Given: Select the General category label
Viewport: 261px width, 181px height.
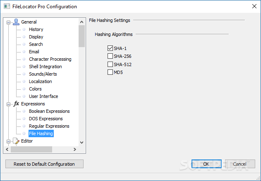Looking at the screenshot, I should [x=29, y=22].
